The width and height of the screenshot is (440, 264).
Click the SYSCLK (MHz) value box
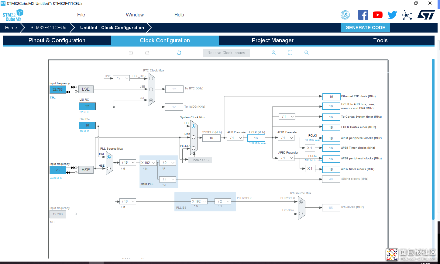click(211, 138)
